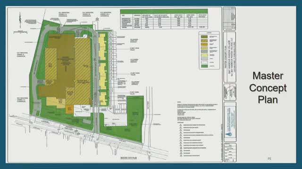
Task: Click the bottom totals row of the land-use table
Action: [x=164, y=27]
